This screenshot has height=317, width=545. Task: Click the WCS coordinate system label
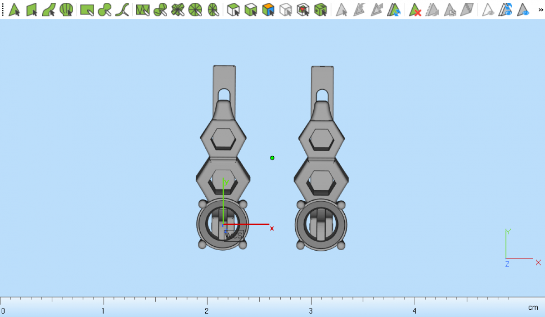click(x=234, y=235)
